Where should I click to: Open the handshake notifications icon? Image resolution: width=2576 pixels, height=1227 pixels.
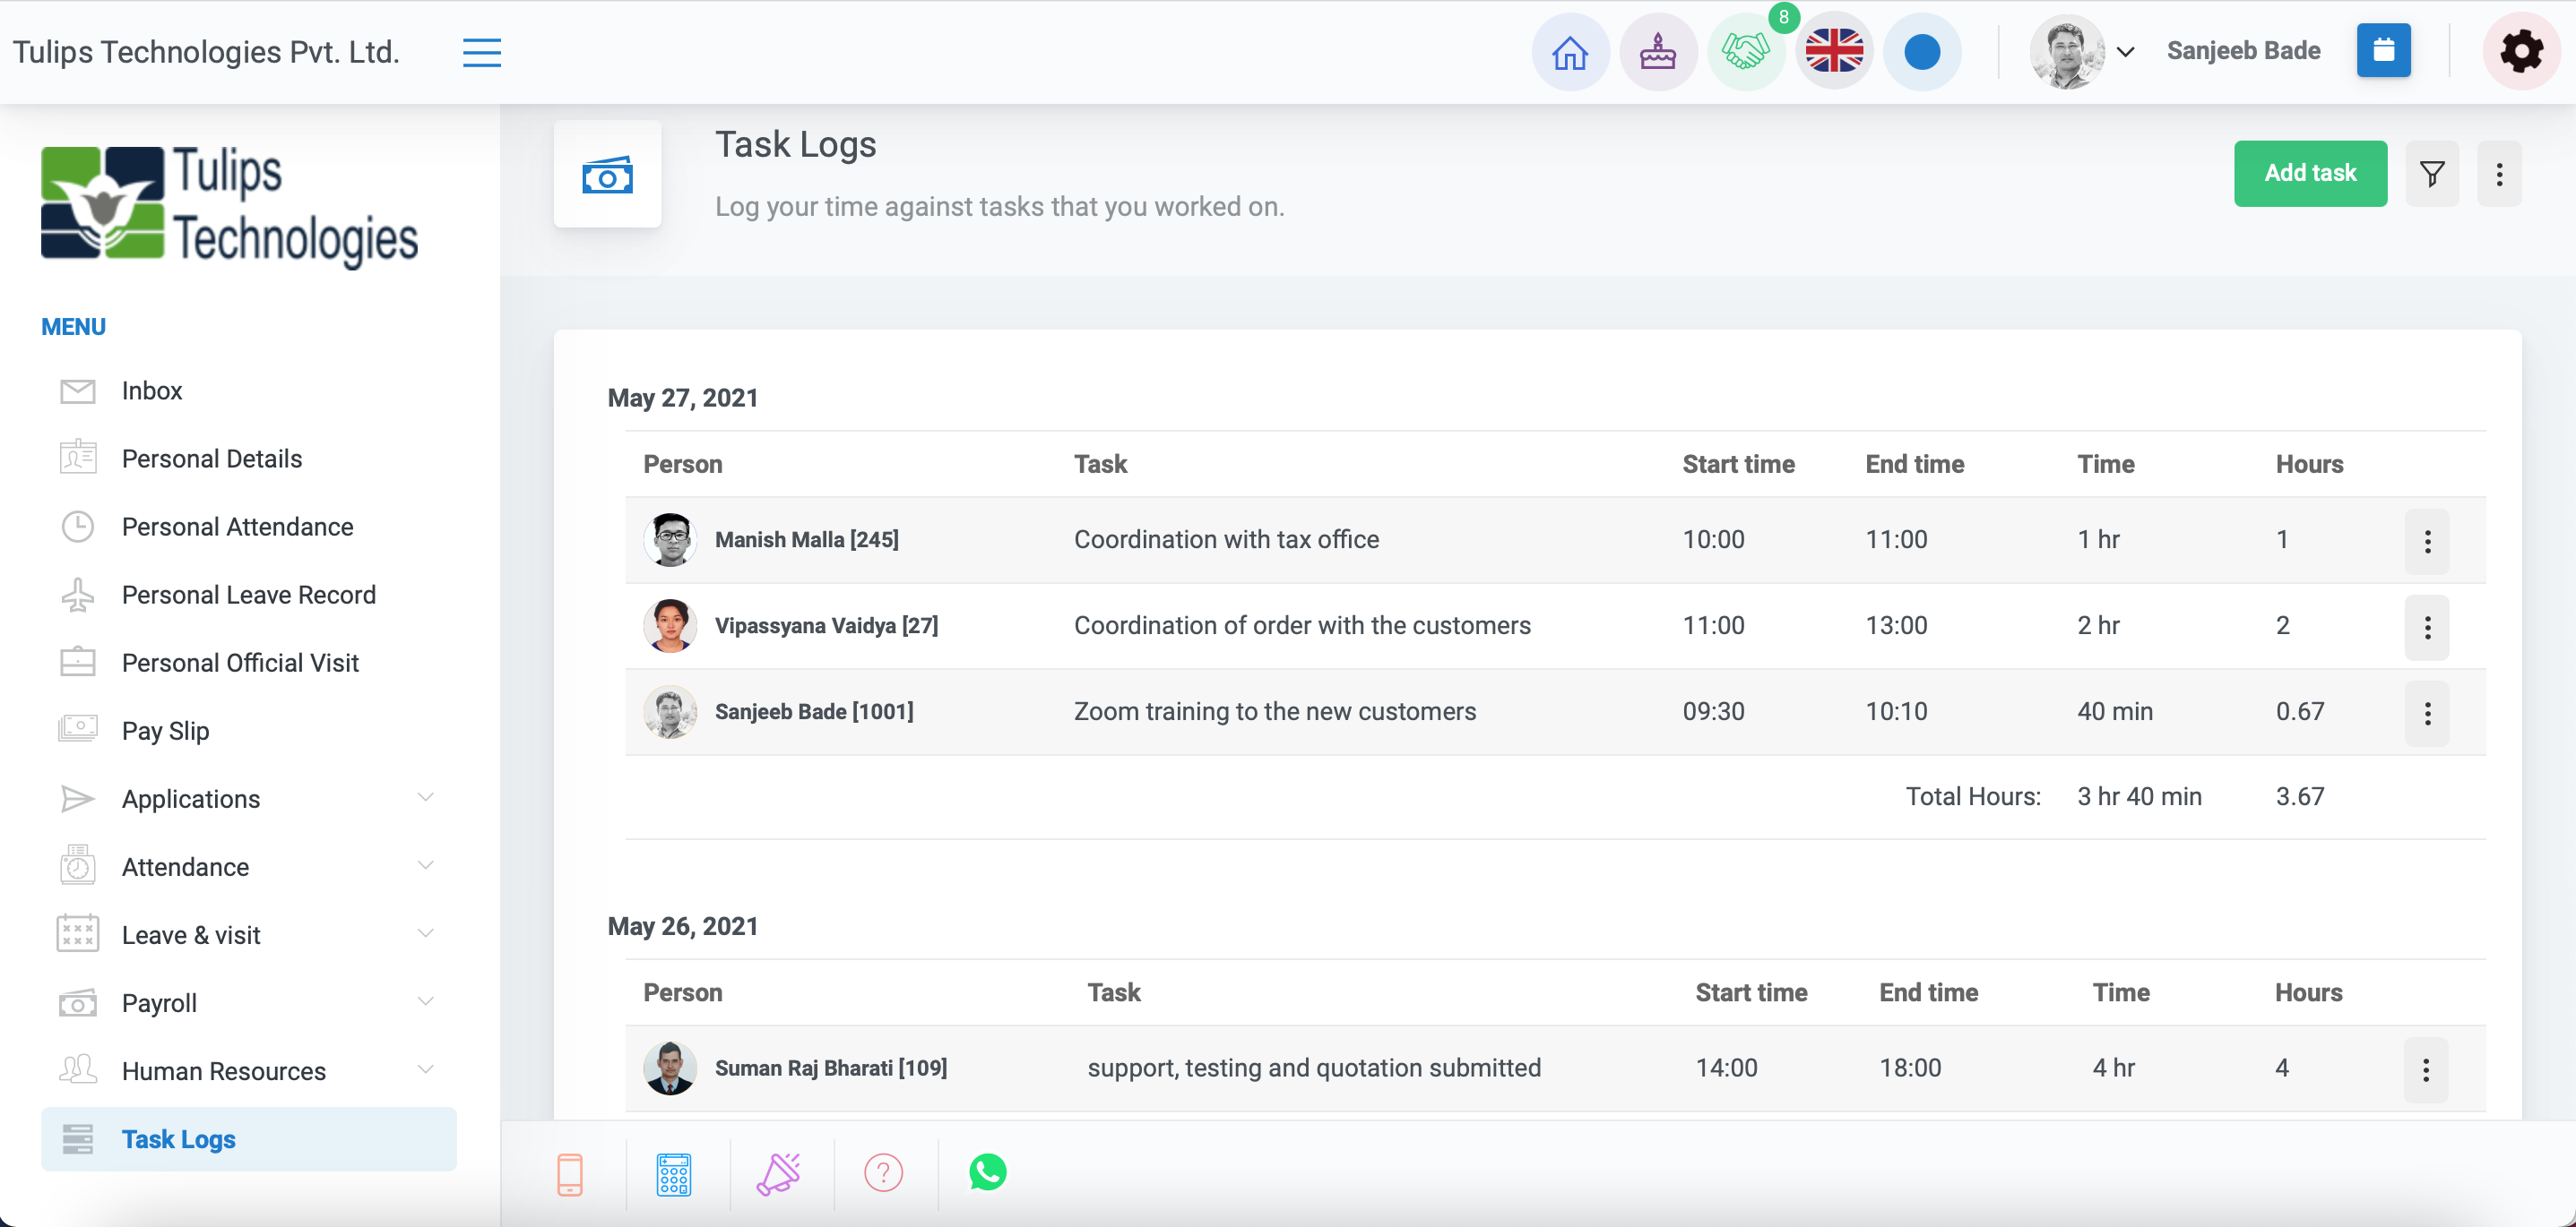click(x=1746, y=52)
